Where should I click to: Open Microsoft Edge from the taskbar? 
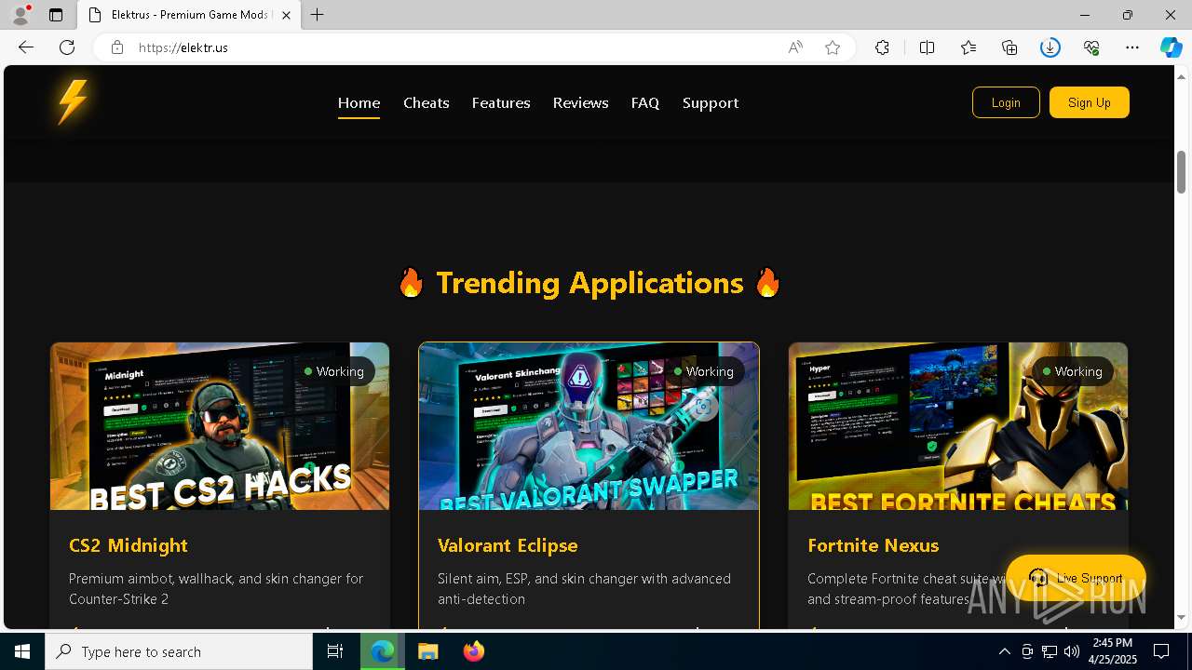383,651
